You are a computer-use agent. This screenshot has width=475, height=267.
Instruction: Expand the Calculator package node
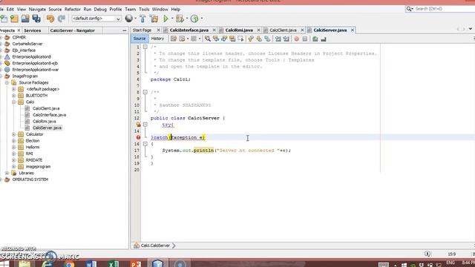click(x=13, y=134)
